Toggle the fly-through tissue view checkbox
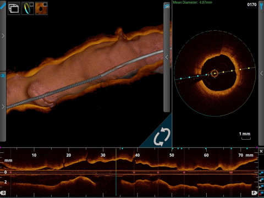The width and height of the screenshot is (264, 198). point(45,4)
